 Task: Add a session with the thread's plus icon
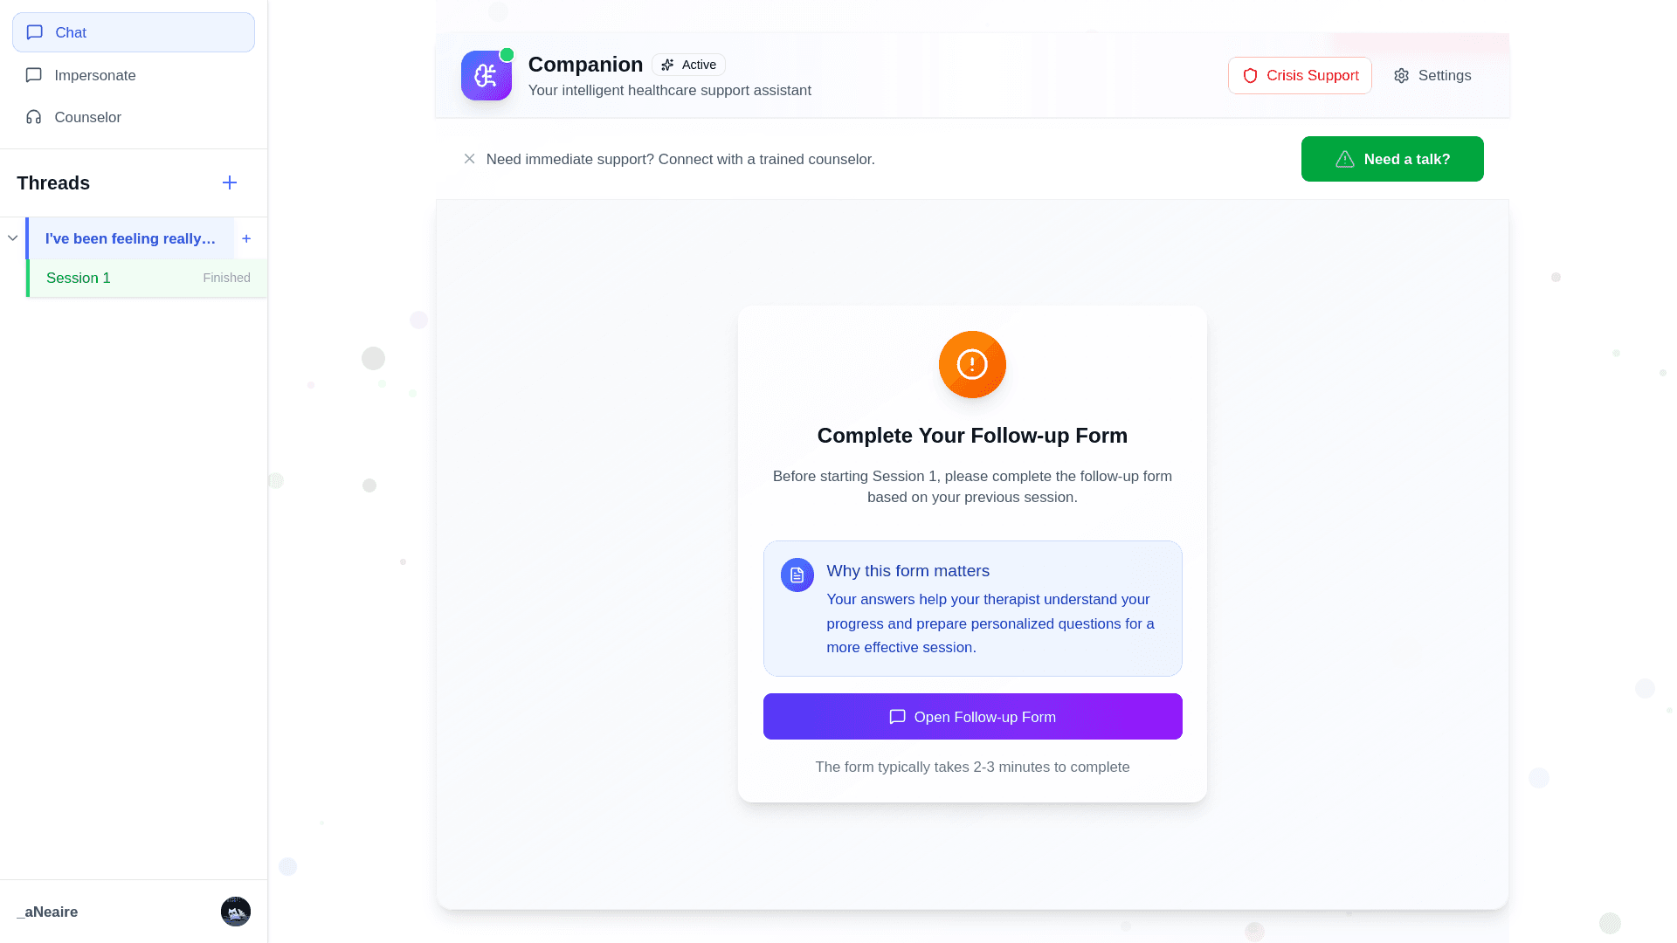(x=246, y=238)
